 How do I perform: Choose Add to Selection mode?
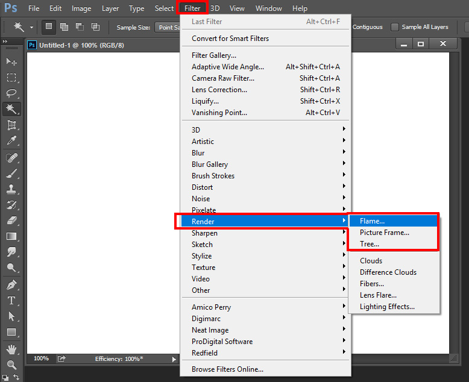(64, 27)
